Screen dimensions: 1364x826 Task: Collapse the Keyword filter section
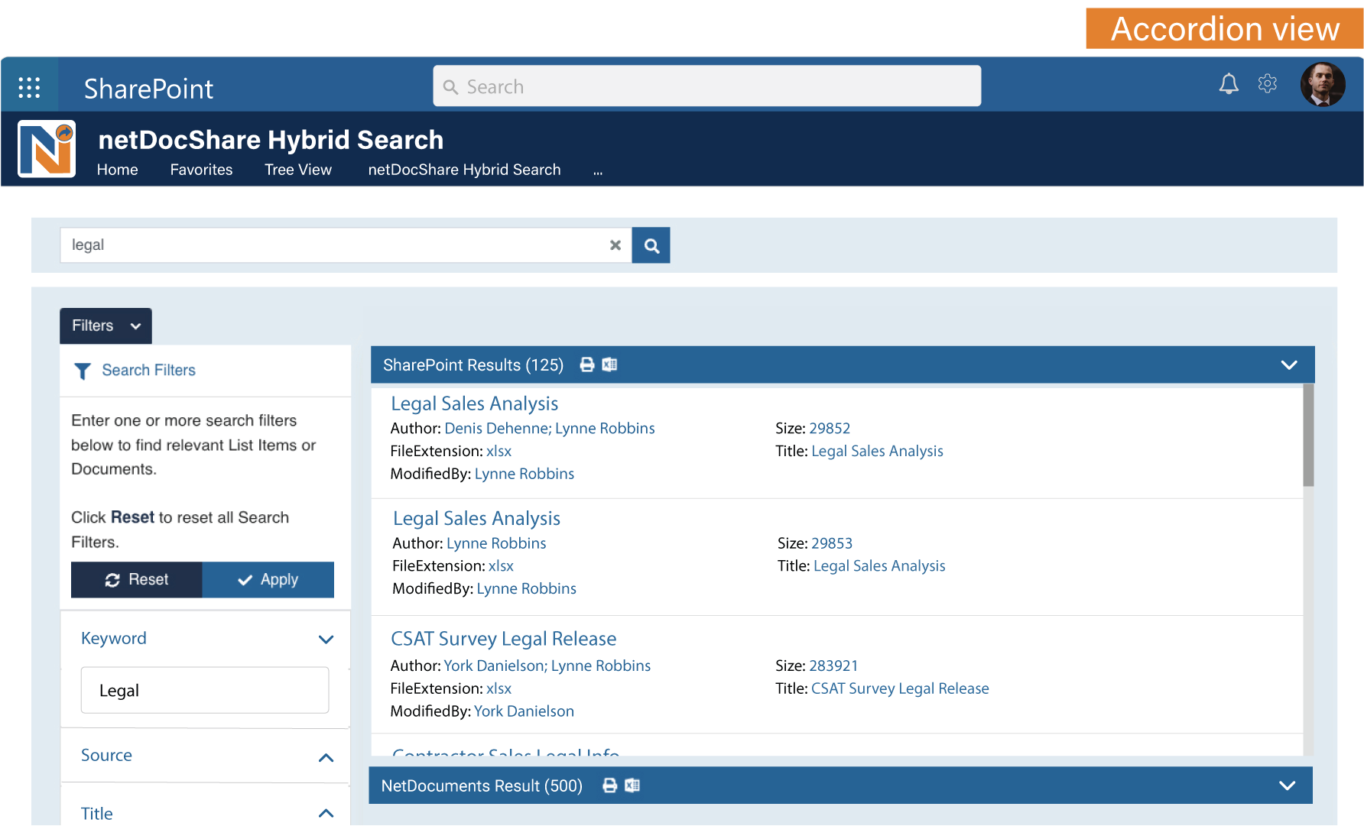coord(326,640)
